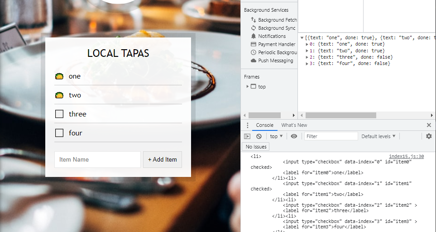This screenshot has height=232, width=436.
Task: Open the top context dropdown
Action: [x=276, y=136]
